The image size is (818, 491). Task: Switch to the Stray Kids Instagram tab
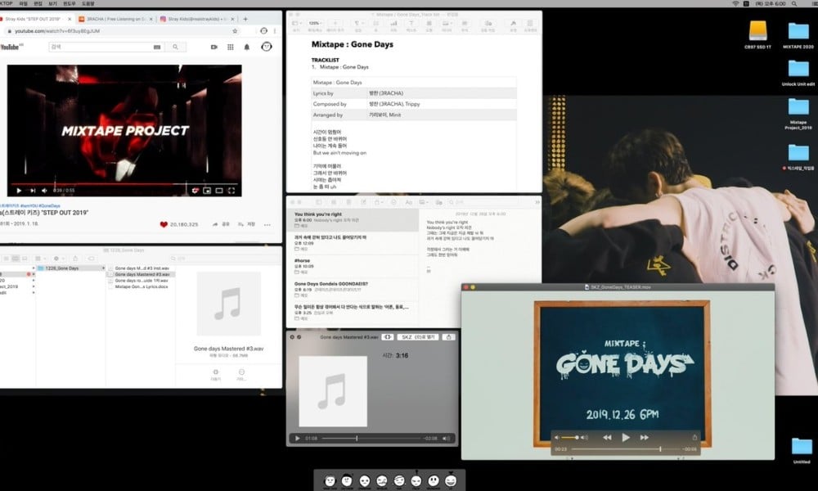(x=197, y=19)
